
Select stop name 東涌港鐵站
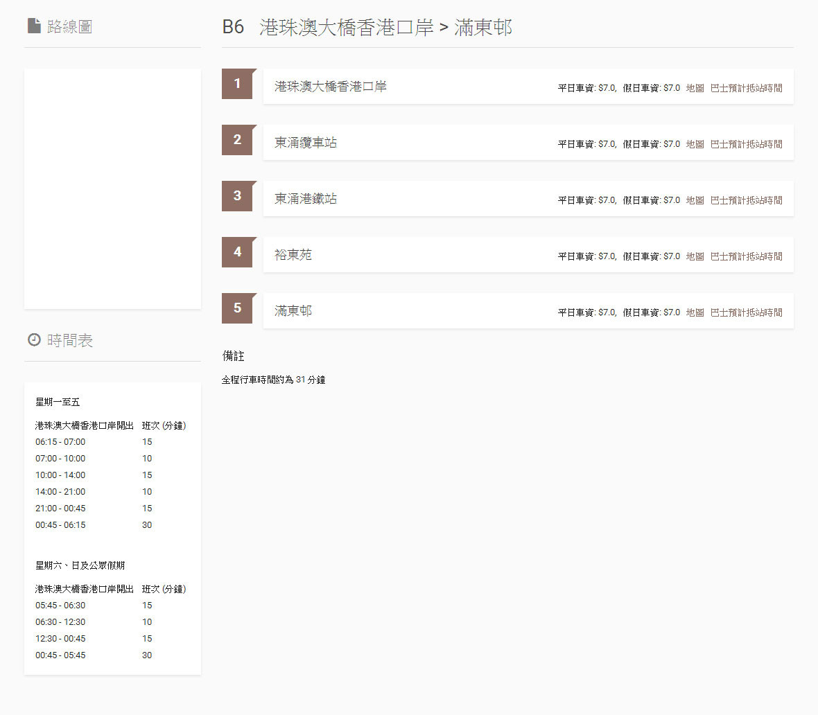click(x=306, y=199)
